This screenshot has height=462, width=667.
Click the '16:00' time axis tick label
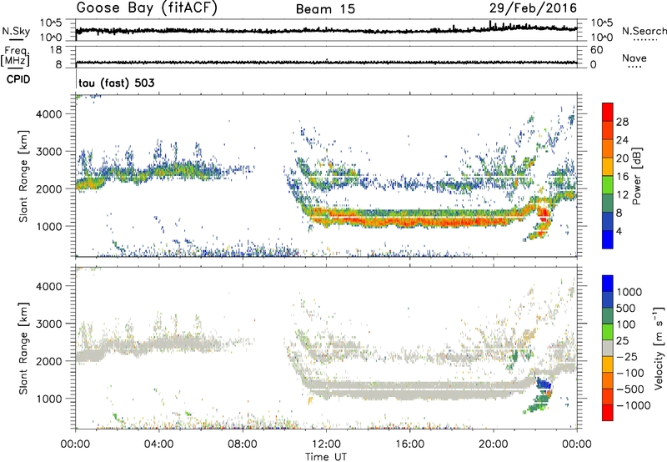(x=410, y=444)
